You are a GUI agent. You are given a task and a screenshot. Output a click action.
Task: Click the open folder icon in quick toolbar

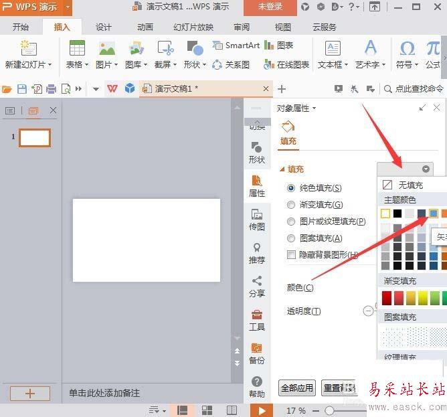[x=7, y=89]
